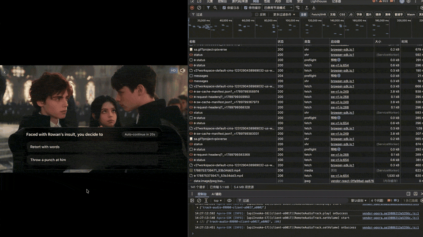The height and width of the screenshot is (237, 423).
Task: Open vendor-agora link for RemoteAudioTrack.play onSuccess
Action: click(x=390, y=213)
